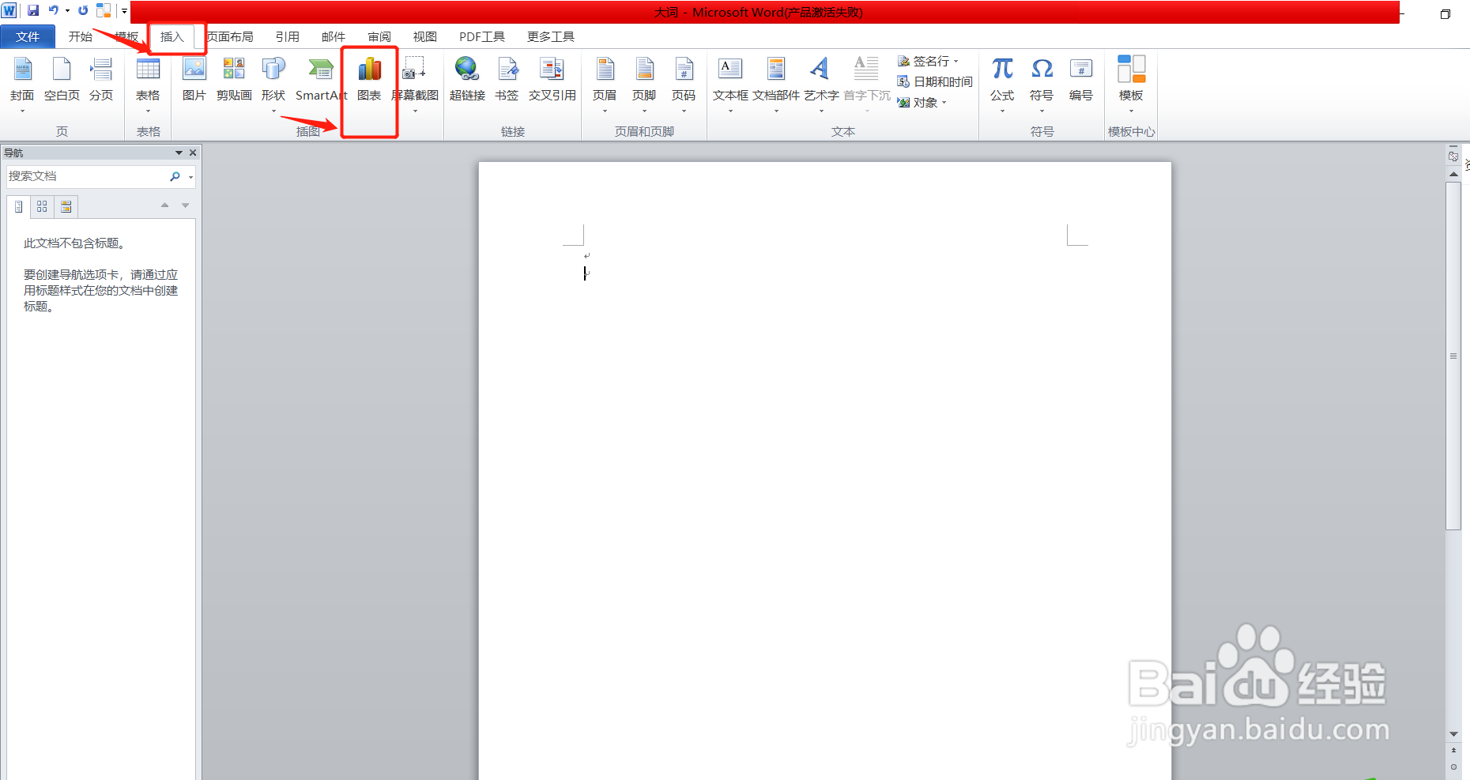Close the navigation (导航) pane
This screenshot has width=1470, height=780.
coord(193,153)
